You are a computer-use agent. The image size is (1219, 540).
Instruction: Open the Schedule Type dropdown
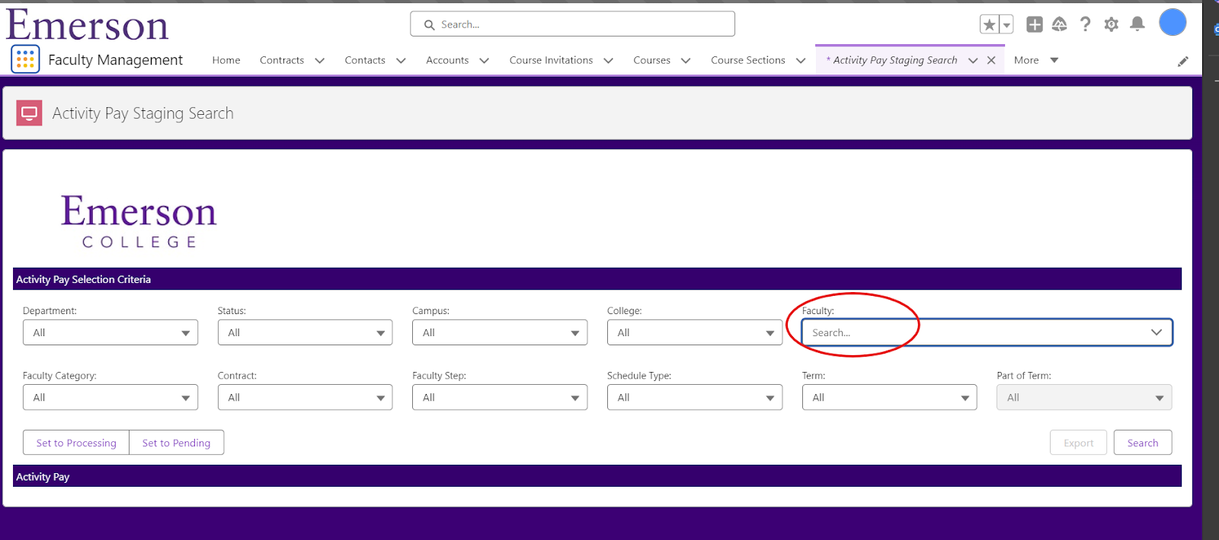click(695, 397)
